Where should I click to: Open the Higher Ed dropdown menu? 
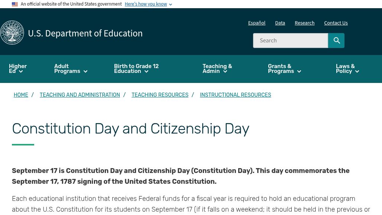(18, 69)
